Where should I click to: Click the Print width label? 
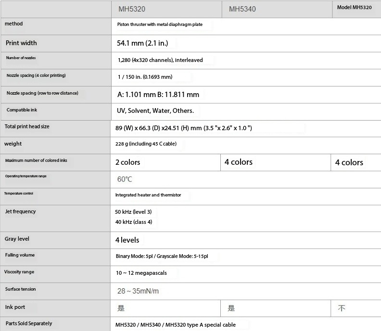point(21,43)
